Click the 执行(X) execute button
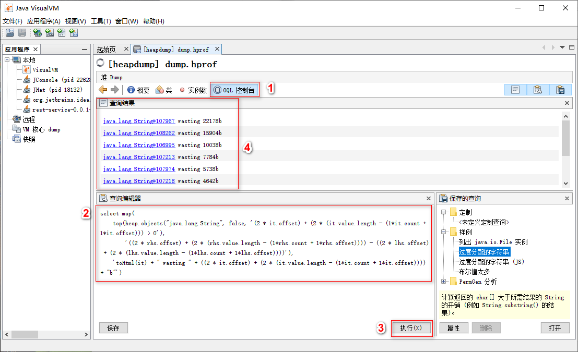This screenshot has width=578, height=352. [410, 327]
